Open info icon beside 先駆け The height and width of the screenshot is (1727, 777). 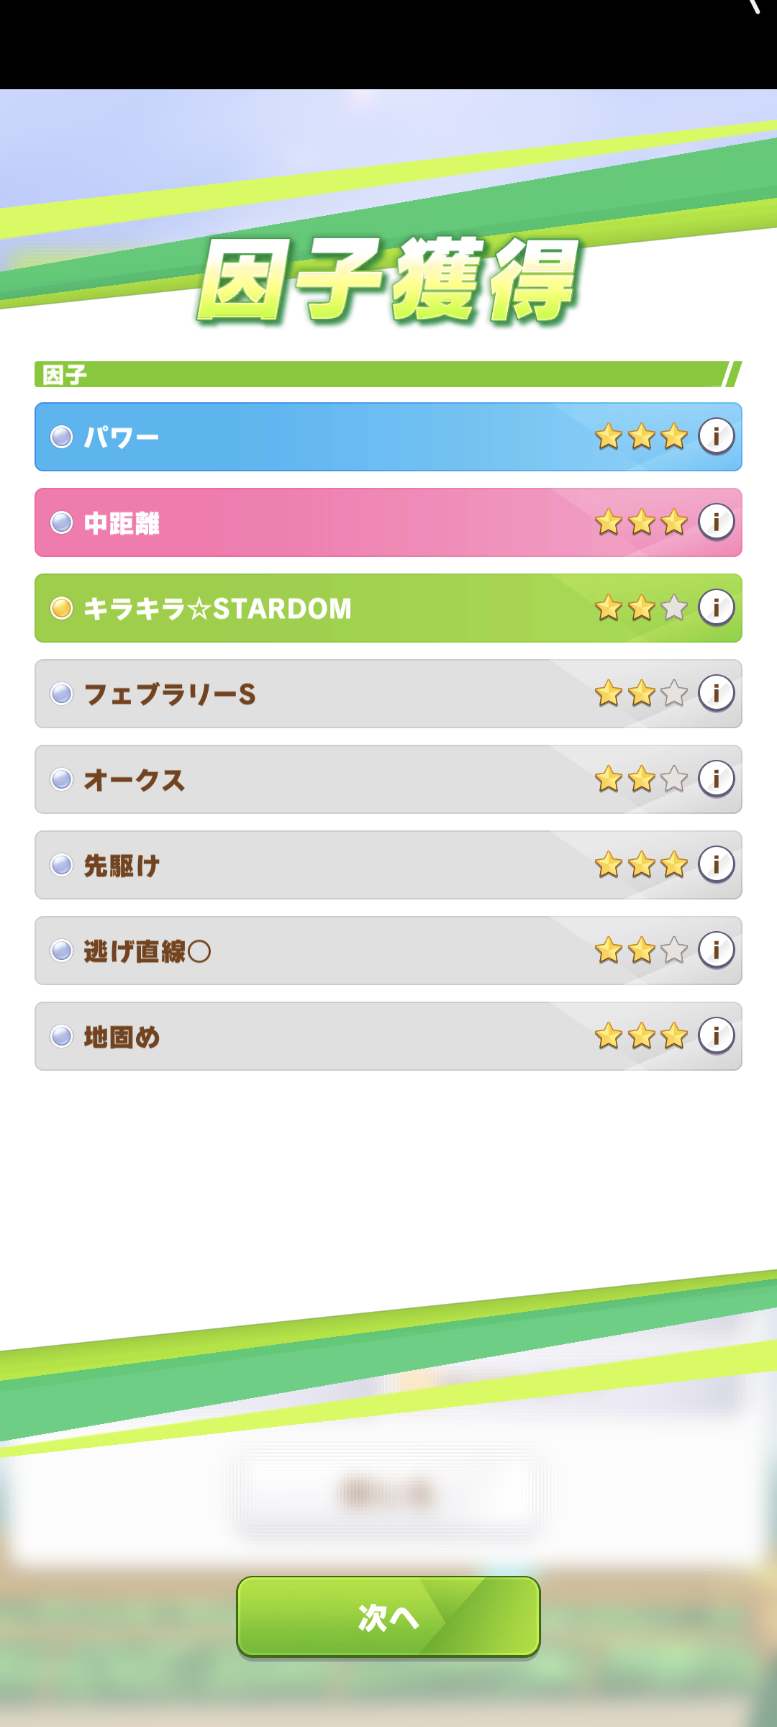[x=716, y=864]
